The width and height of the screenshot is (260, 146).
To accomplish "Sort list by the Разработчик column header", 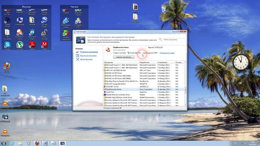I will [148, 62].
